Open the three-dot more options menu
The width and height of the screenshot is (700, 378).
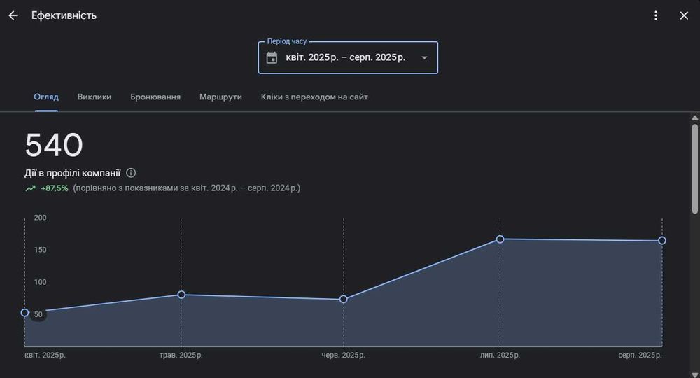(x=655, y=15)
